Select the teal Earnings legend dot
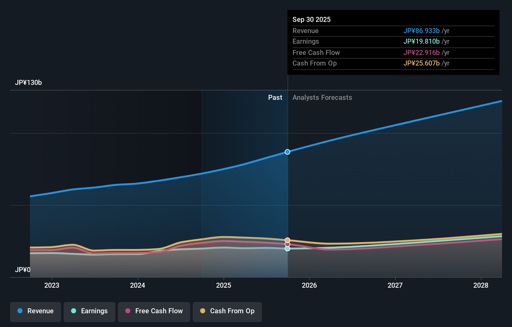512x327 pixels. click(74, 311)
